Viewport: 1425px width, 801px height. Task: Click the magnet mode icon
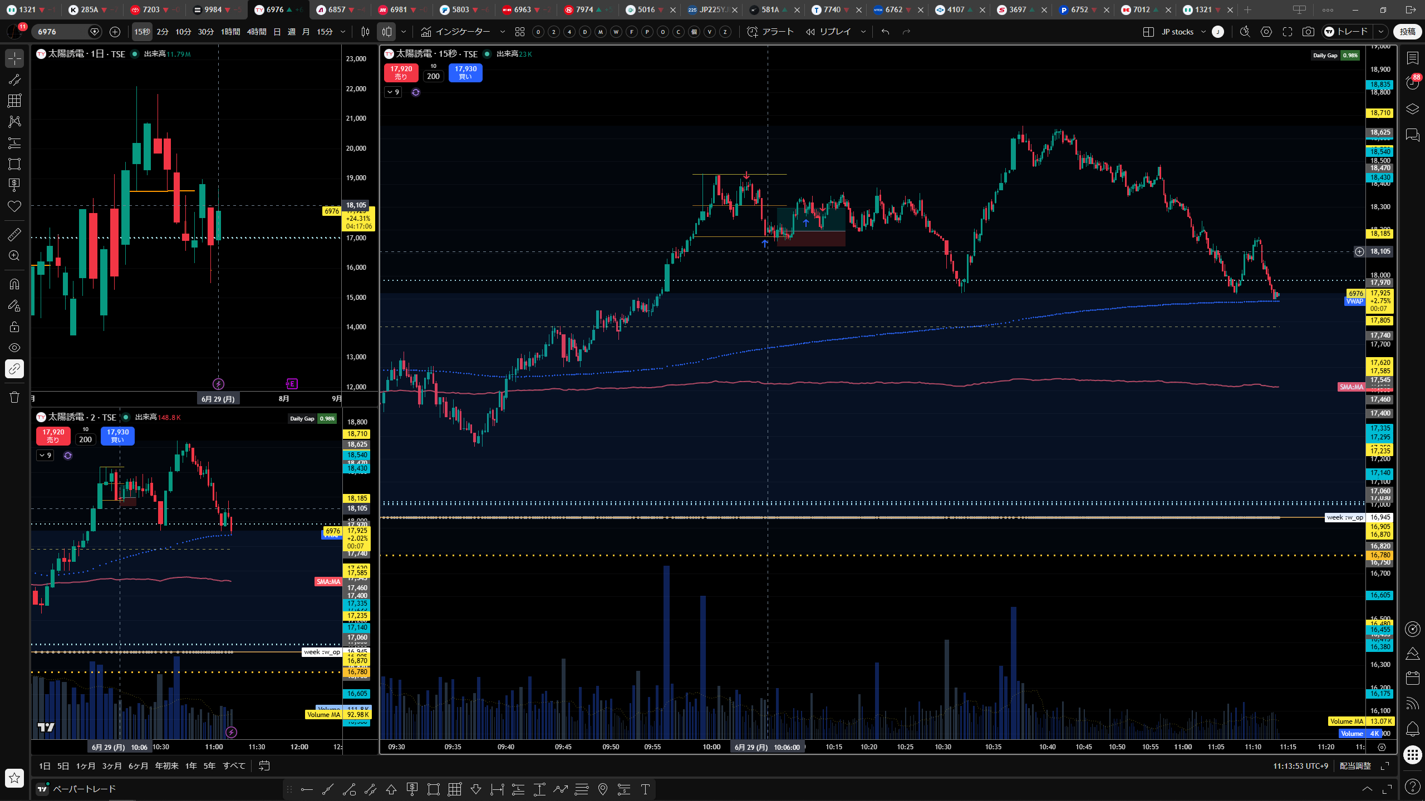[14, 284]
